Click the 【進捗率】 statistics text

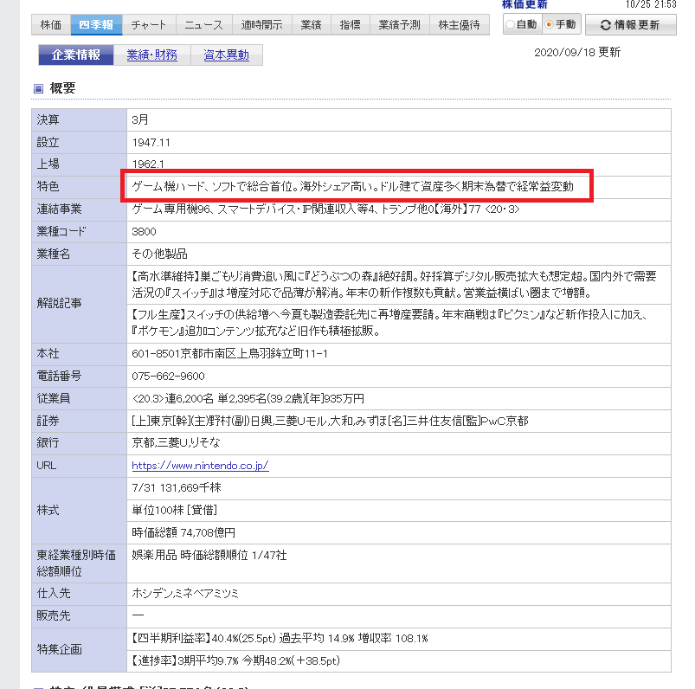point(235,660)
